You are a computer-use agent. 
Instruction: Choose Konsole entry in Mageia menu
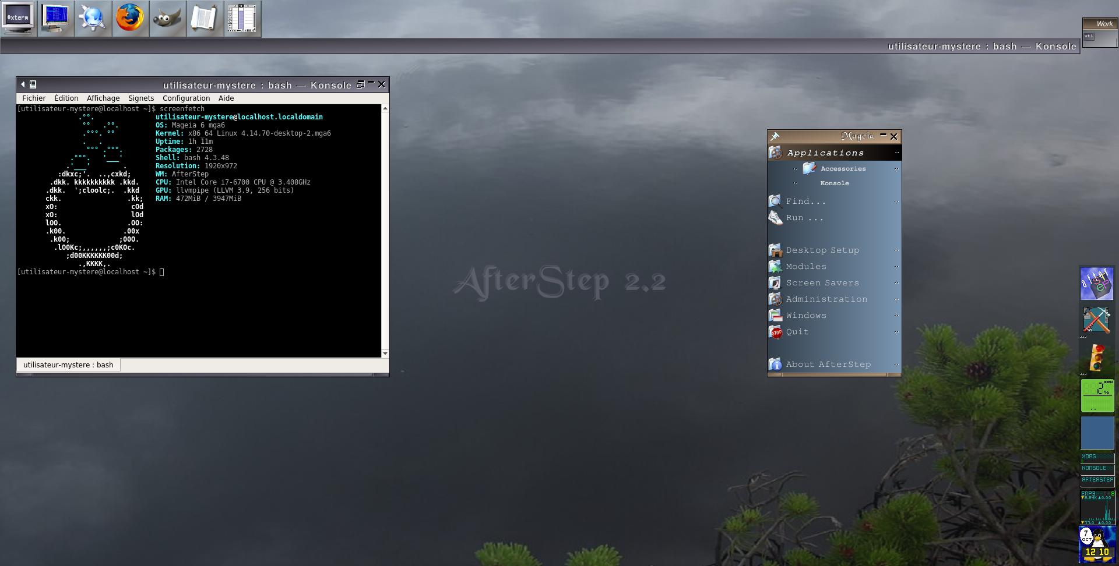tap(835, 183)
